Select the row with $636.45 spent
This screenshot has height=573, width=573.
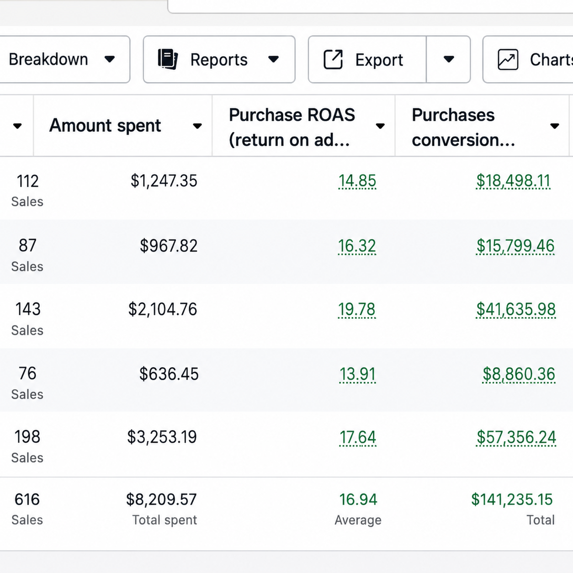point(286,380)
